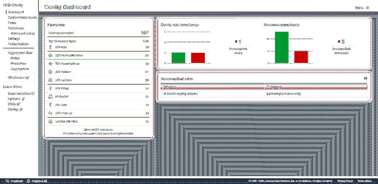The width and height of the screenshot is (378, 184).
Task: Open the Feedback link in footer
Action: point(17,181)
